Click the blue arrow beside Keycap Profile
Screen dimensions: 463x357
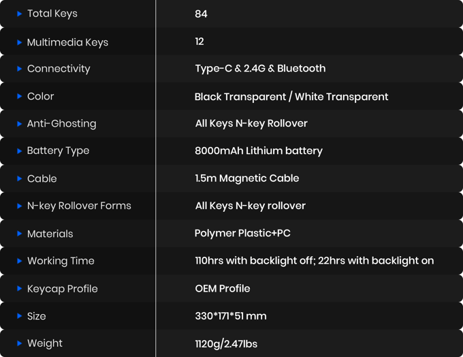(x=19, y=289)
